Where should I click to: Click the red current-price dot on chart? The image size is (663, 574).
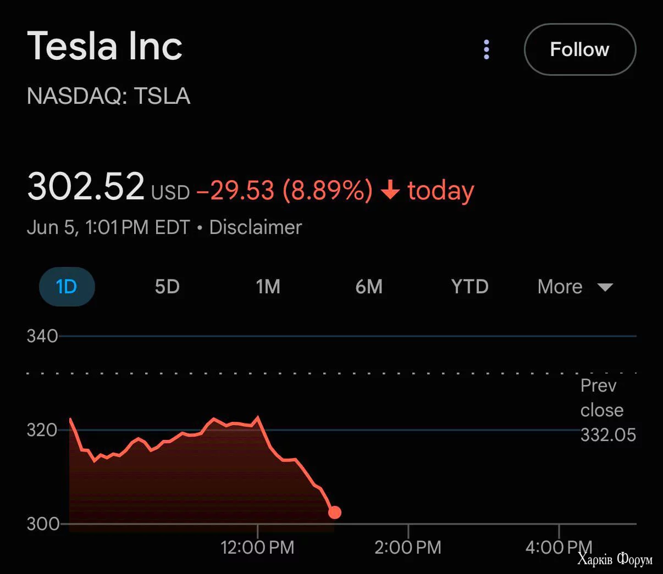tap(334, 512)
